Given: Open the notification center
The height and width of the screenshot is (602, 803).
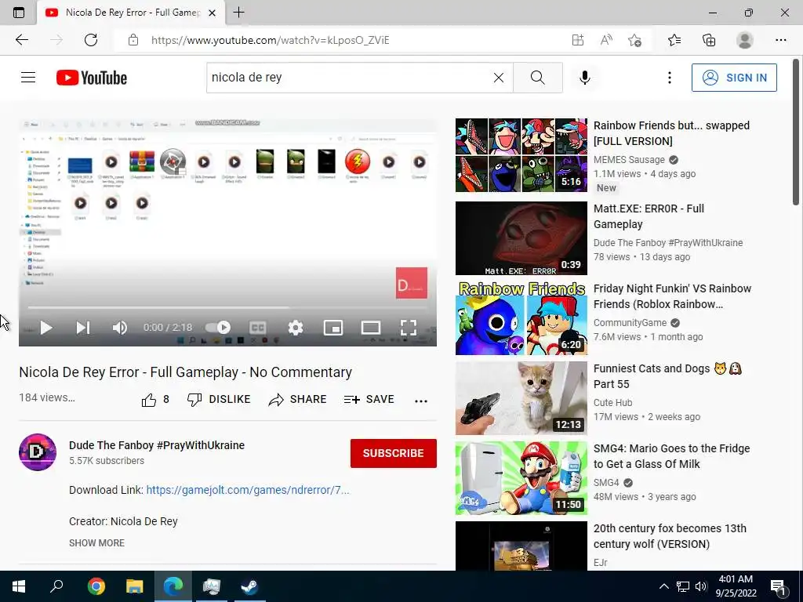Looking at the screenshot, I should coord(778,586).
